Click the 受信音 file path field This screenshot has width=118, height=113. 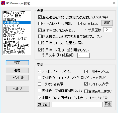coord(77,104)
